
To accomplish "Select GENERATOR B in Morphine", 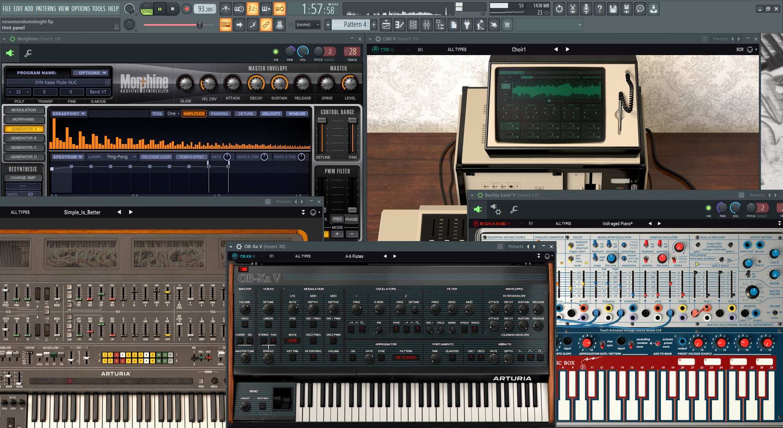I will [x=24, y=138].
